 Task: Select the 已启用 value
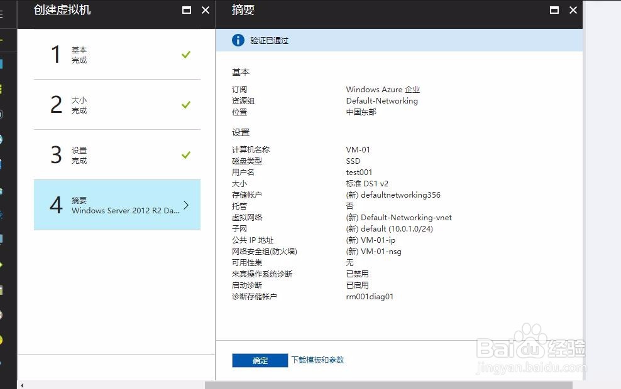click(357, 285)
